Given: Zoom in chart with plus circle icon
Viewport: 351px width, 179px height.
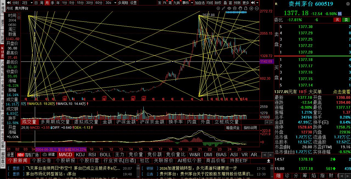Looking at the screenshot, I should 251,9.
